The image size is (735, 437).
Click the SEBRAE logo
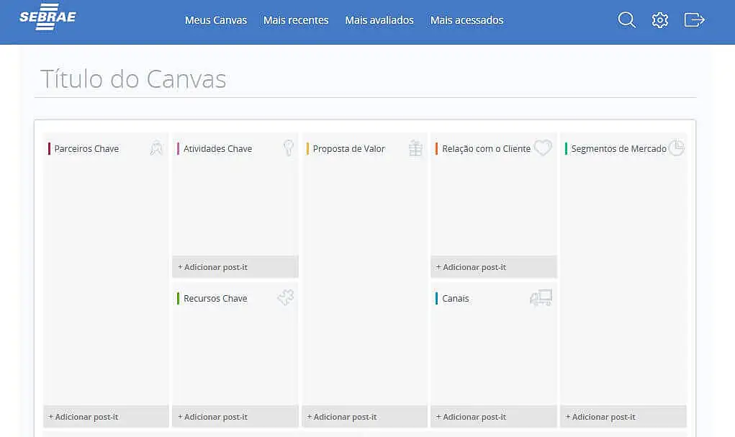[x=48, y=17]
